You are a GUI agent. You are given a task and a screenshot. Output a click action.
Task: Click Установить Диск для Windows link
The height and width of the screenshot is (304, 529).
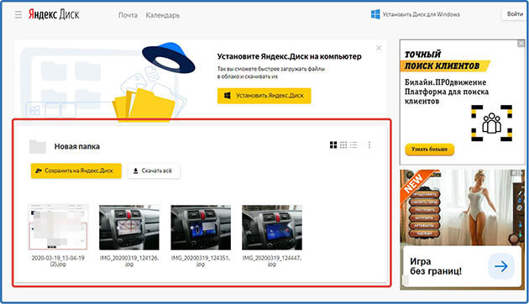coord(421,14)
